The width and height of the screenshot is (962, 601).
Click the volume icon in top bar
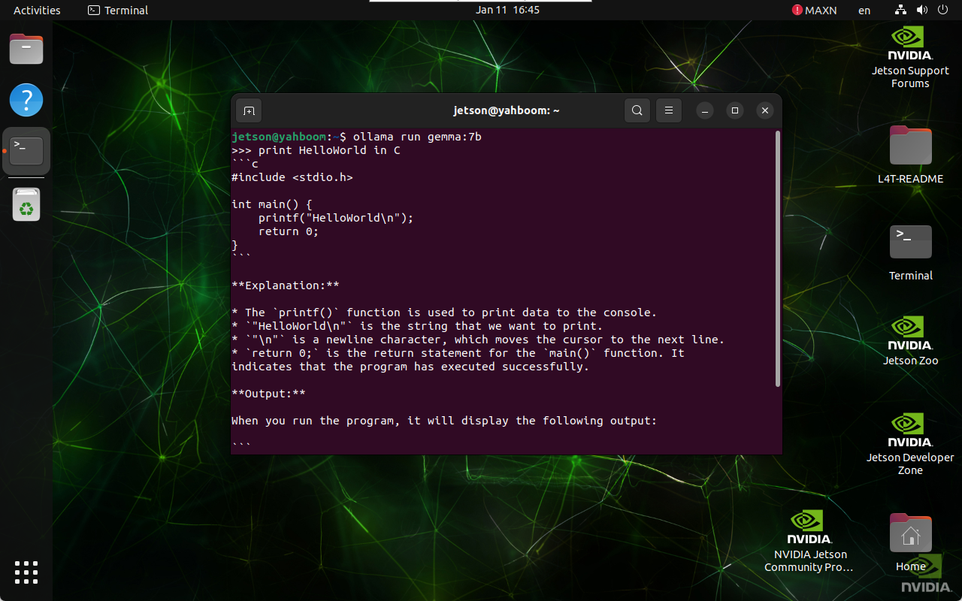click(922, 10)
